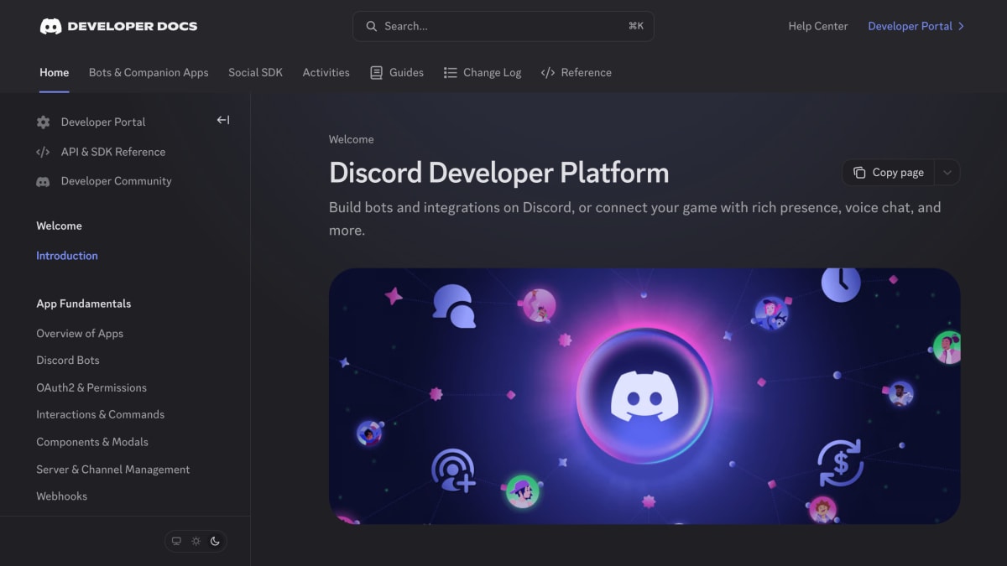Screen dimensions: 1007x566
Task: Open the Help Center link
Action: pos(818,26)
